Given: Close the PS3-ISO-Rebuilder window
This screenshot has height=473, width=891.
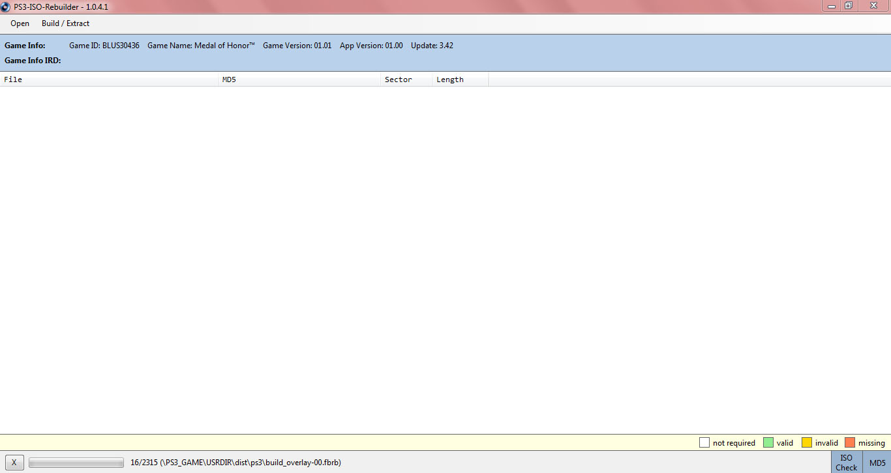Looking at the screenshot, I should 873,5.
